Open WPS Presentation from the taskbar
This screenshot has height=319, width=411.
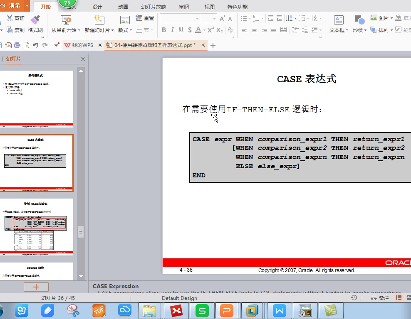[x=227, y=310]
